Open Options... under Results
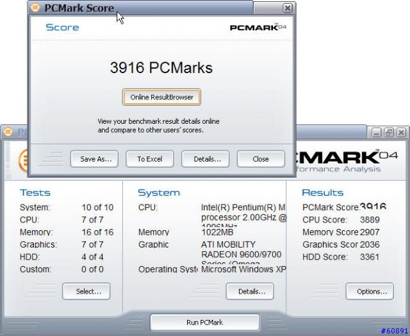Image resolution: width=410 pixels, height=336 pixels. [x=370, y=291]
